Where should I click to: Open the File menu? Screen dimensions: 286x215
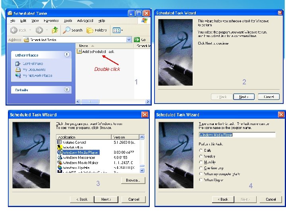click(13, 21)
